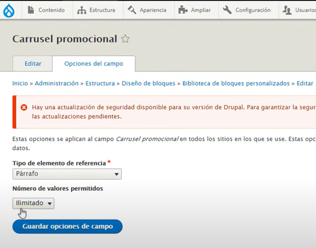
Task: Click the Drupal logo home icon
Action: [9, 10]
